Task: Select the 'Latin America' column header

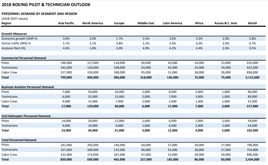Action: coord(172,23)
